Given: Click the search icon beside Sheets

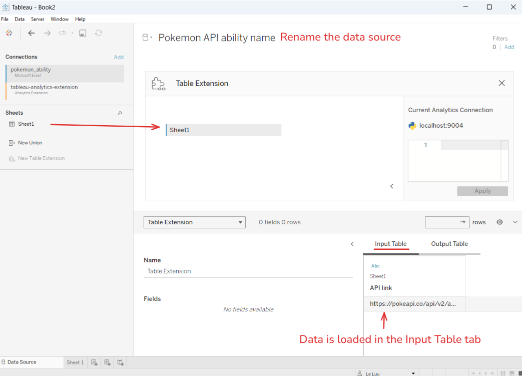Looking at the screenshot, I should [120, 113].
